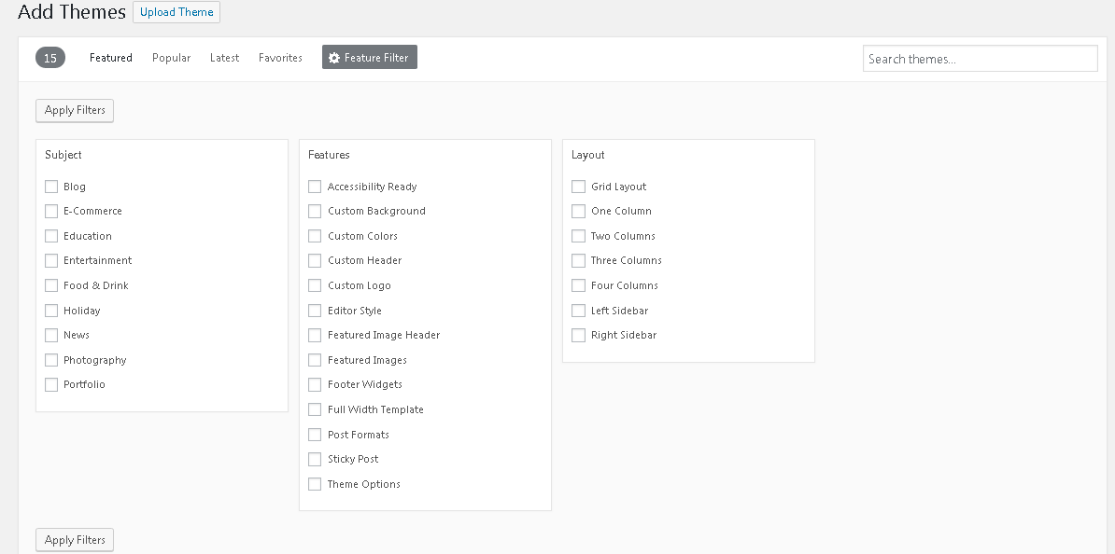Click the Upload Theme button
This screenshot has height=554, width=1115.
[176, 12]
